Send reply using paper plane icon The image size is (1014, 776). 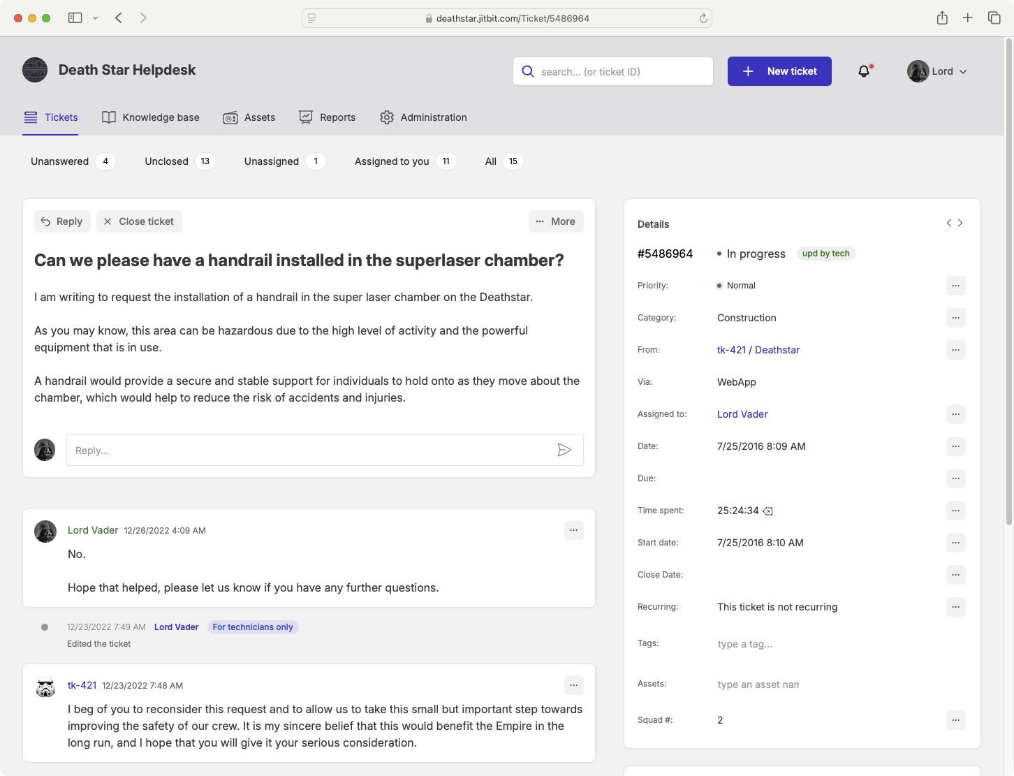564,451
